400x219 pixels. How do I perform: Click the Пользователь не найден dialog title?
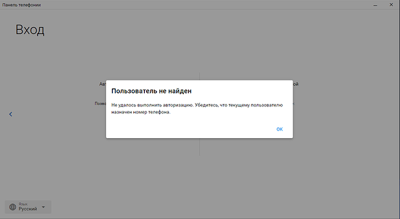tap(151, 91)
